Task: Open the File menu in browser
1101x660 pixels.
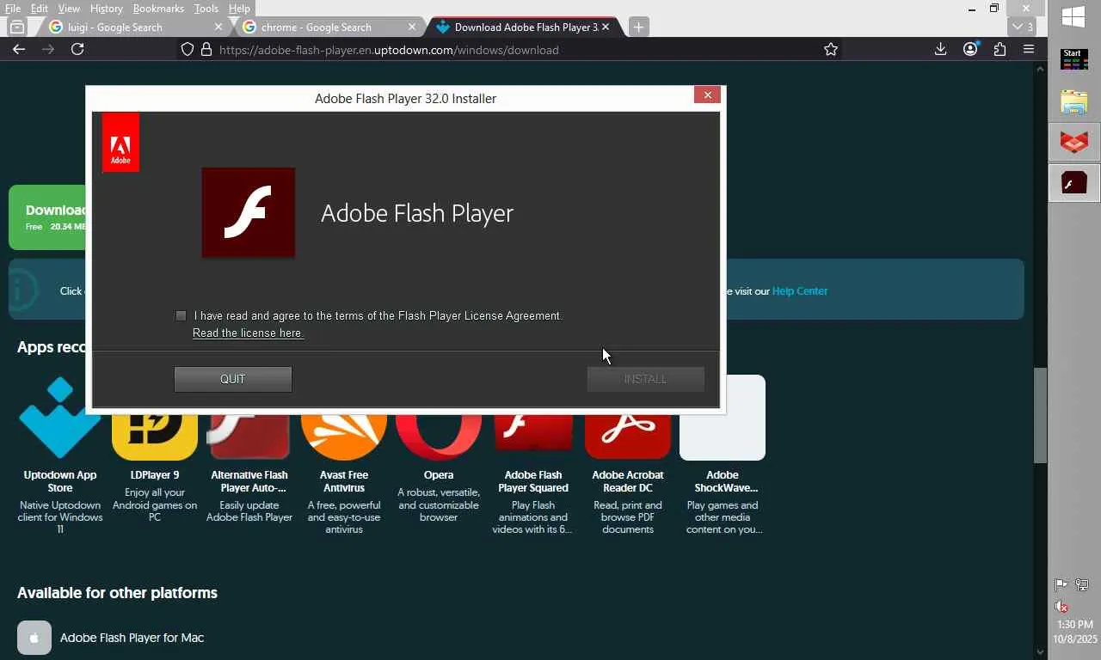Action: 13,9
